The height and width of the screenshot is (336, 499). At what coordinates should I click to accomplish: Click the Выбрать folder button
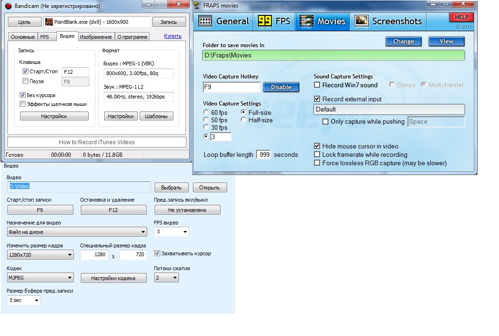coord(171,188)
